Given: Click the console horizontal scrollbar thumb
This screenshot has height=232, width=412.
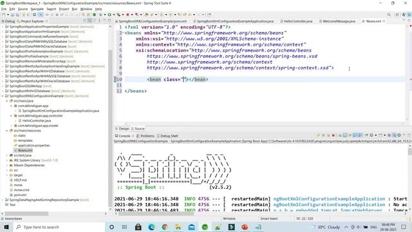Looking at the screenshot, I should (x=156, y=214).
